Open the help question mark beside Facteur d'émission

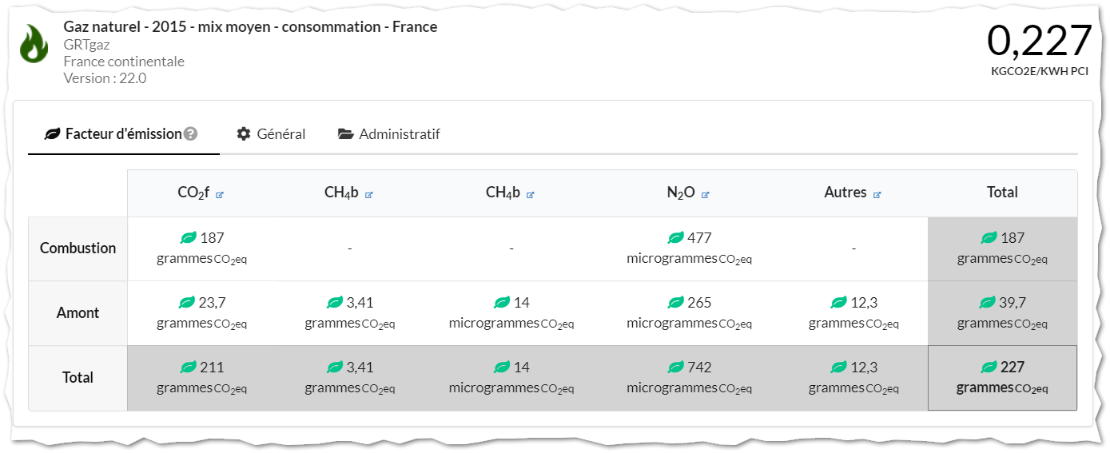(x=190, y=133)
